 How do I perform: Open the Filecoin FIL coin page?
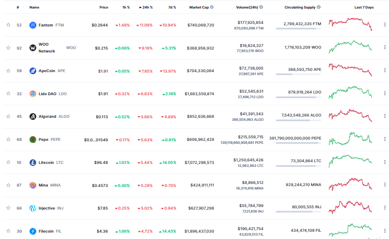(x=50, y=231)
